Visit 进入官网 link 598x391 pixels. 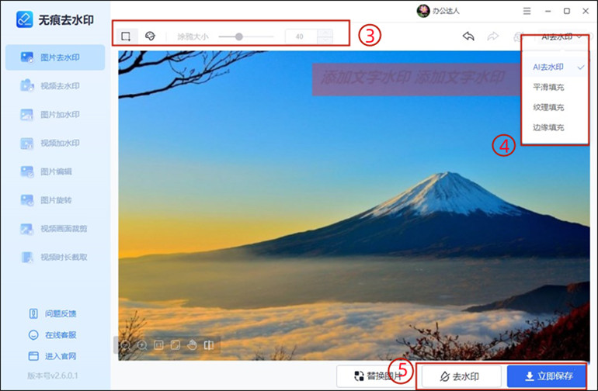coord(53,356)
